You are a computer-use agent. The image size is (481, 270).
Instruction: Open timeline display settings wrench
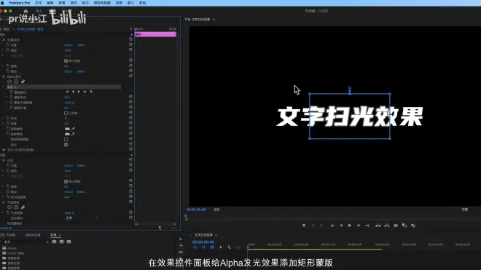coord(229,247)
